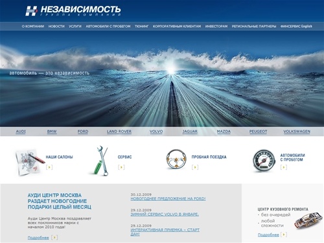The image size is (324, 243).
Task: Click arrow icon next to body repair Подробнее
Action: coord(284,235)
